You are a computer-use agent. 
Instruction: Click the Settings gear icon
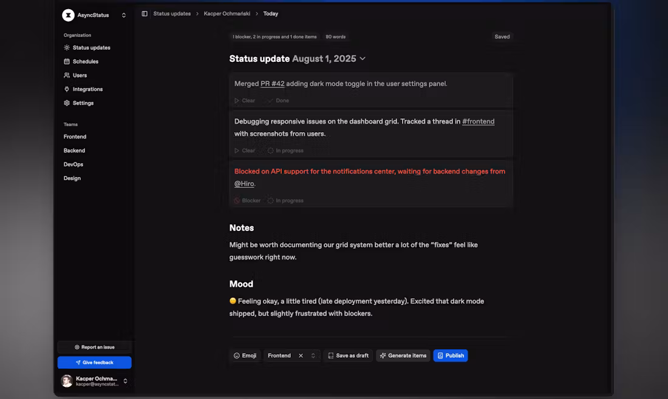[67, 103]
